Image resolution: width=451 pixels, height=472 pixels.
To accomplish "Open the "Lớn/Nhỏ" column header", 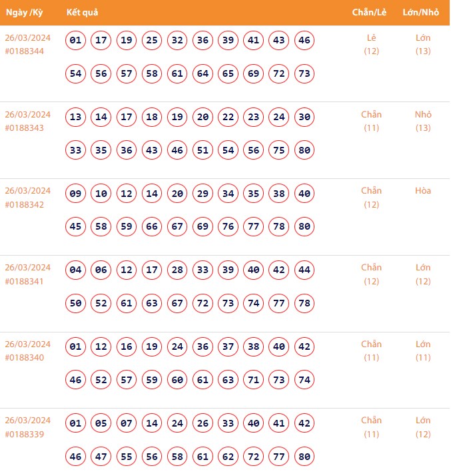I will [422, 13].
